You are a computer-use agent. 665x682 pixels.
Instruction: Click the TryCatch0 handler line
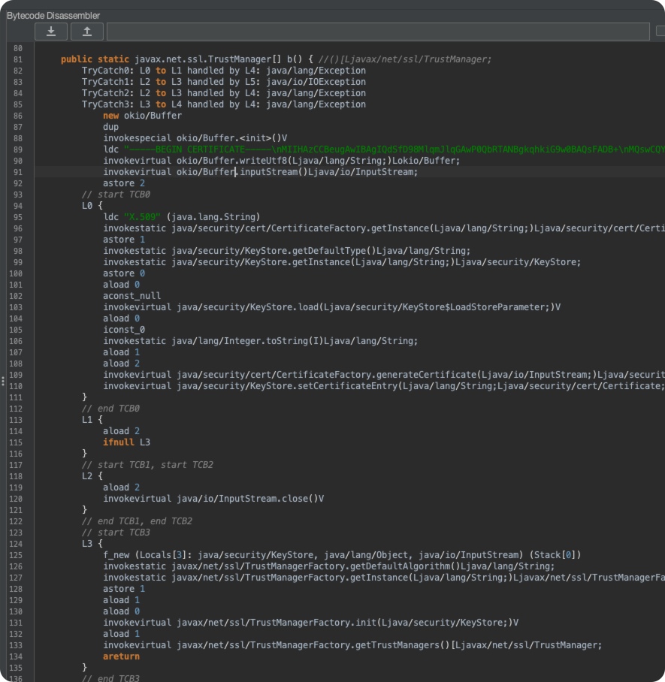coord(223,71)
